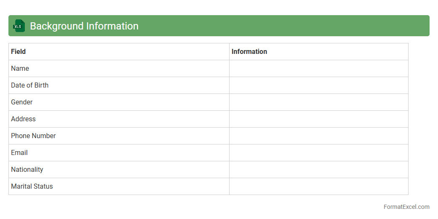
Task: Click the empty Phone Number value cell
Action: pyautogui.click(x=318, y=136)
